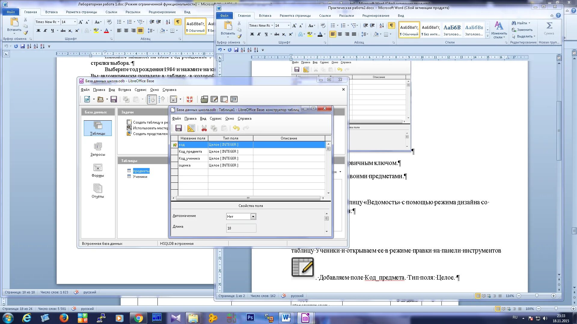Switch to Рецензирование tab in Практическая работа2
577x324 pixels.
click(x=376, y=16)
